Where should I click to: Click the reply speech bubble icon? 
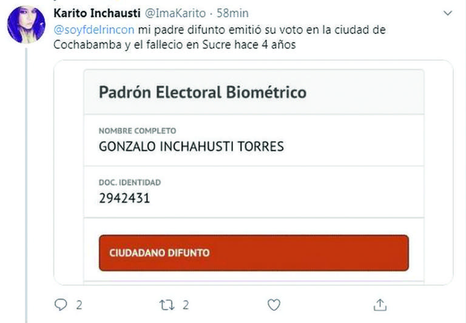point(61,304)
